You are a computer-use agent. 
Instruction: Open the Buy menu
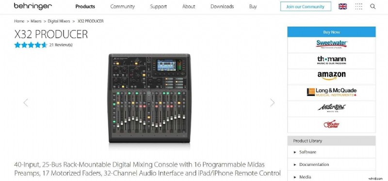(253, 7)
